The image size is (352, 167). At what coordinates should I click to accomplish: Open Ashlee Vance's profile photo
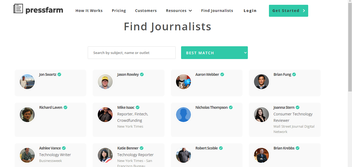tap(27, 155)
